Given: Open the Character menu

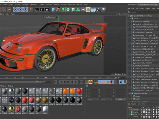Looking at the screenshot, I should pyautogui.click(x=33, y=5).
